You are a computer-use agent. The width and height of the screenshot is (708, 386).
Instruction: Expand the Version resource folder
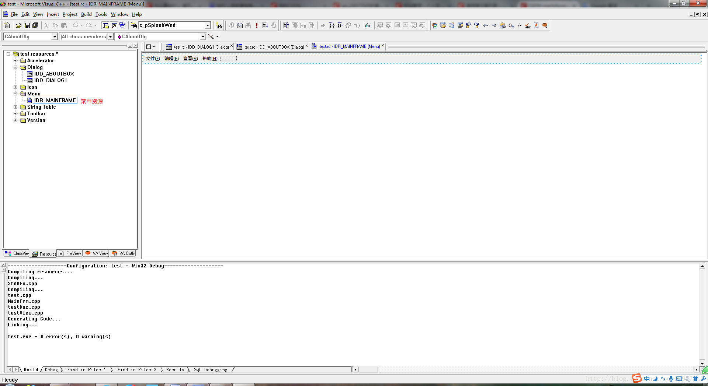click(15, 120)
